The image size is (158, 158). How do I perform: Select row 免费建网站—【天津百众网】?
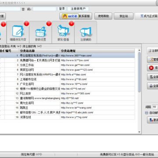point(67,60)
